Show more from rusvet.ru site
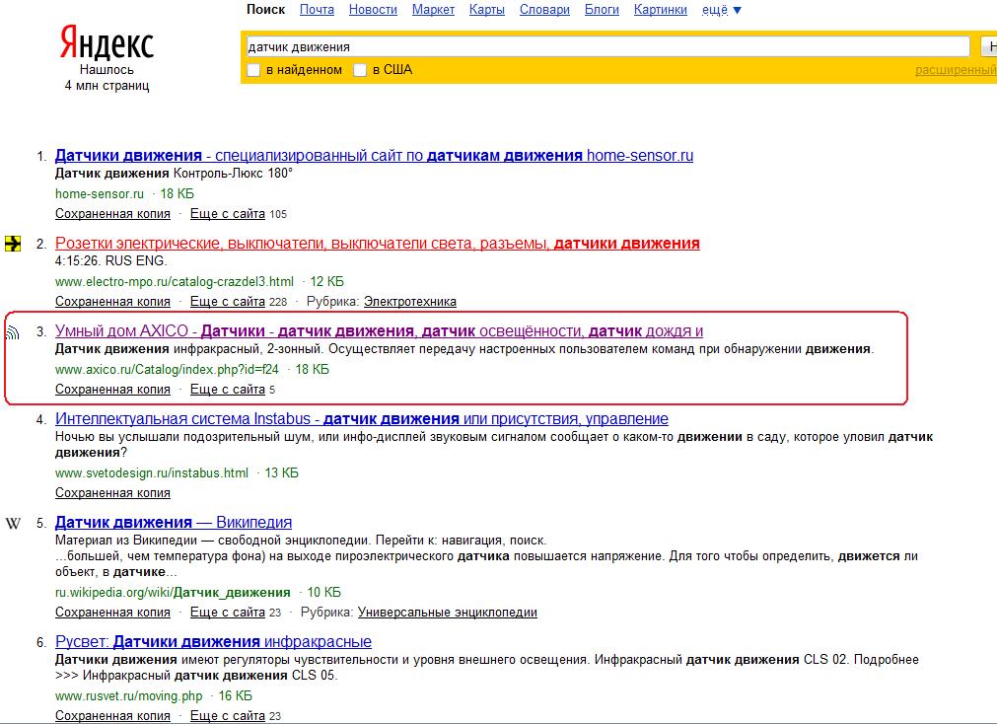Image resolution: width=997 pixels, height=724 pixels. click(228, 716)
